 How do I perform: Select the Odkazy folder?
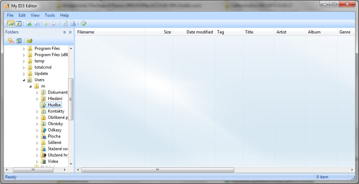click(x=55, y=130)
